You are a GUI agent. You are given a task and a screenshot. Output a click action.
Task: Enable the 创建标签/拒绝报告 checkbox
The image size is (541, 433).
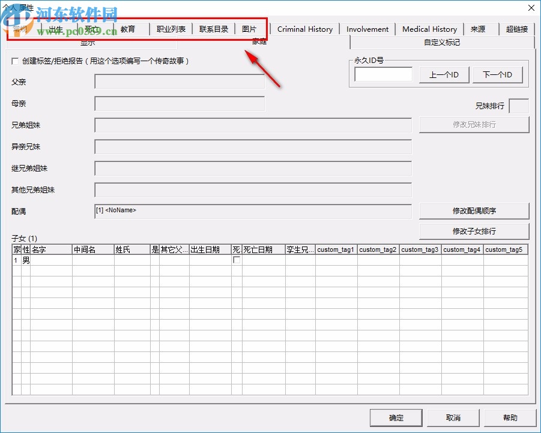click(14, 61)
